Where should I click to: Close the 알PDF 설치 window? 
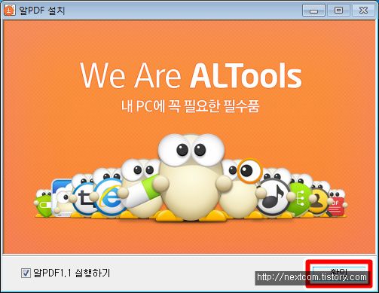[x=363, y=11]
